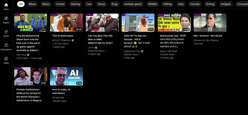Open the 2000 VIP almirah thumbnail
Viewport: 248px width, 115px height.
click(138, 23)
